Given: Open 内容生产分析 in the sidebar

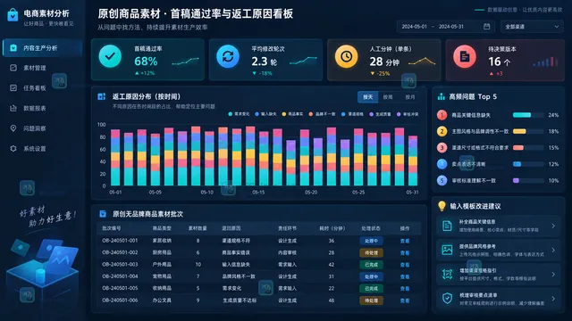Looking at the screenshot, I should (42, 48).
